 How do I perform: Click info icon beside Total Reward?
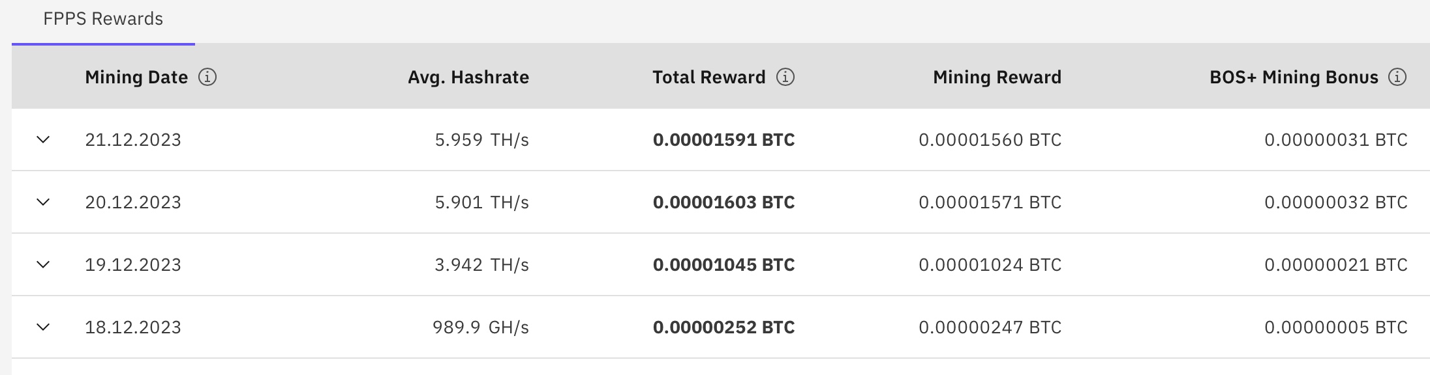(785, 77)
